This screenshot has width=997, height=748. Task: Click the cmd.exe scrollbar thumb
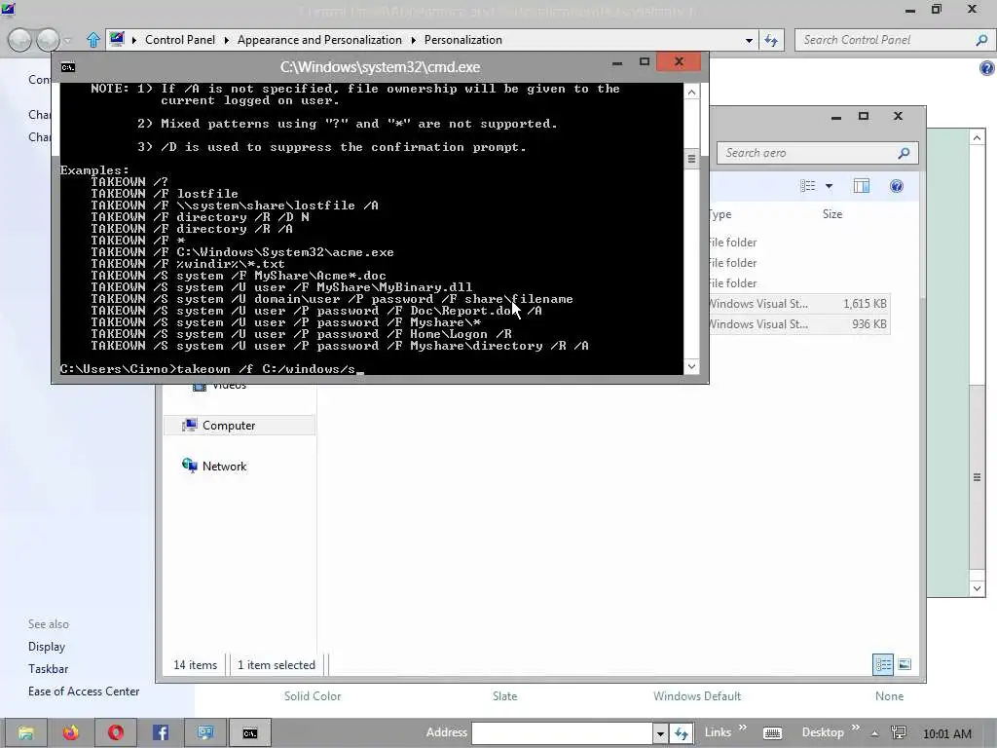pyautogui.click(x=691, y=159)
